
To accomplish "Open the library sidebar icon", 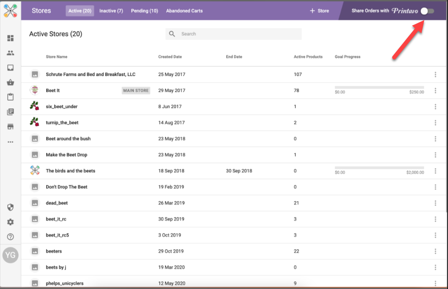I will (x=10, y=112).
